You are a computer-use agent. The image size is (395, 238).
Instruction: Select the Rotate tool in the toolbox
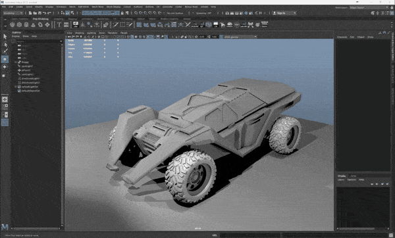(x=5, y=67)
